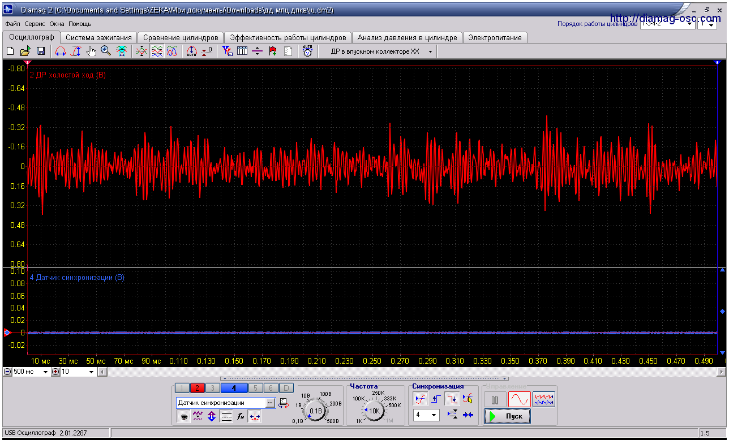
Task: Click the Датчик синхронизации channel name field
Action: click(x=221, y=403)
